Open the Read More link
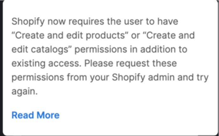Viewport: 219px width, 136px height. tap(35, 115)
